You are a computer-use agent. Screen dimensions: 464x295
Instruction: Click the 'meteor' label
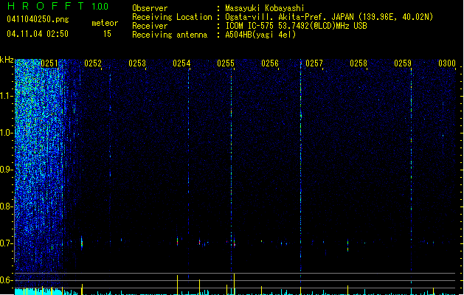[105, 23]
